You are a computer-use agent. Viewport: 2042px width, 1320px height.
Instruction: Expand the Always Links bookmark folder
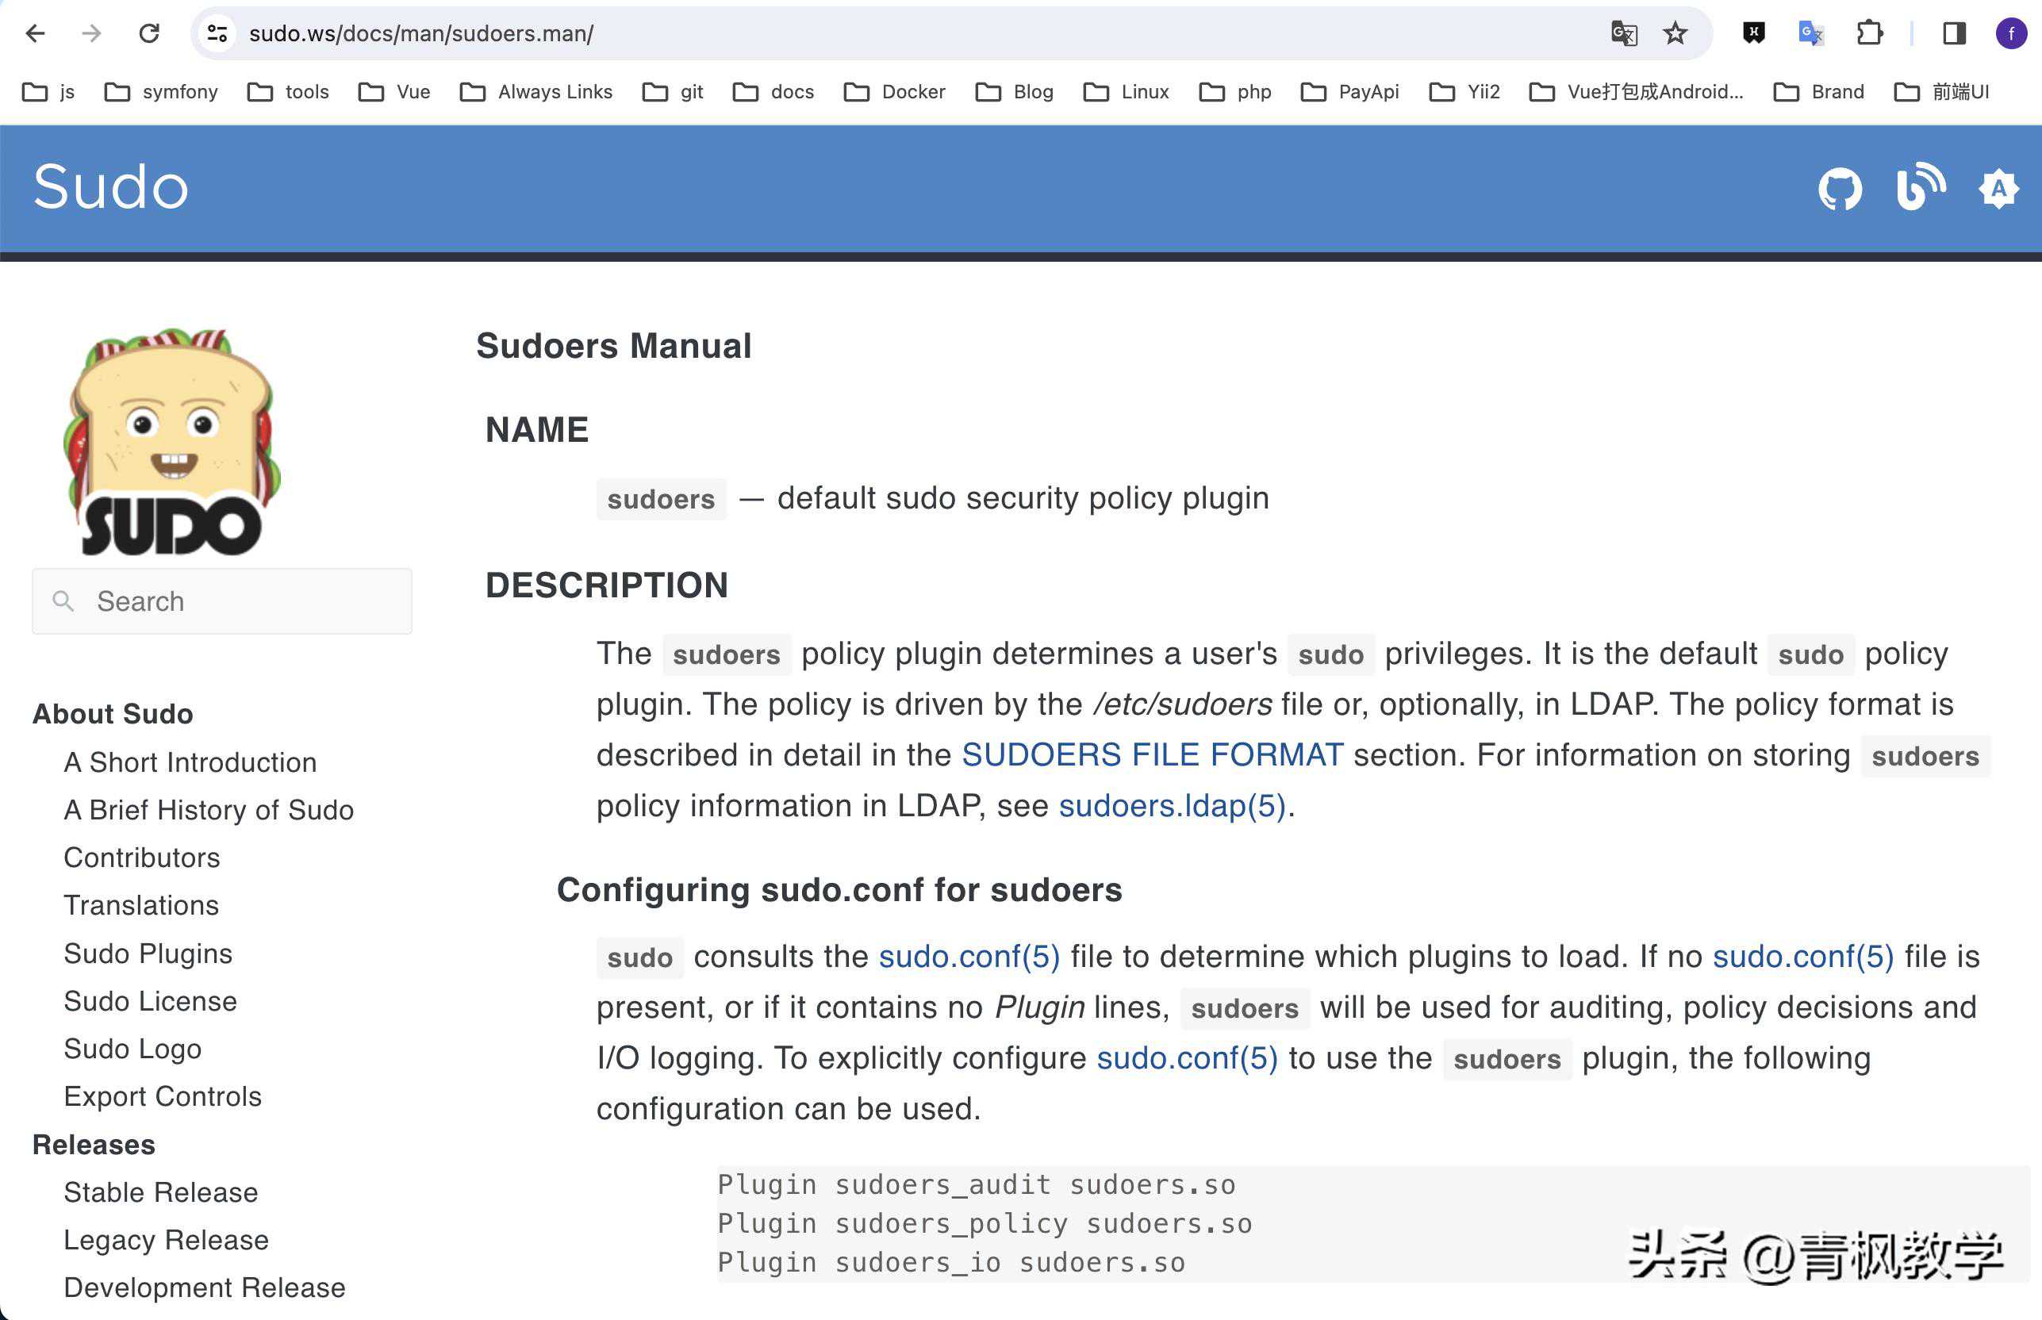pyautogui.click(x=535, y=92)
